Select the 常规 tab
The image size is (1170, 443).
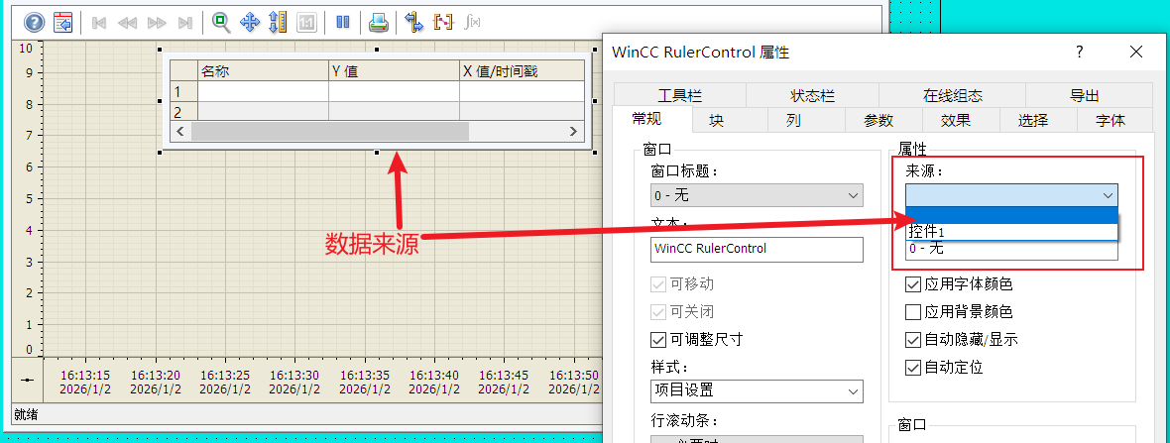pyautogui.click(x=651, y=119)
